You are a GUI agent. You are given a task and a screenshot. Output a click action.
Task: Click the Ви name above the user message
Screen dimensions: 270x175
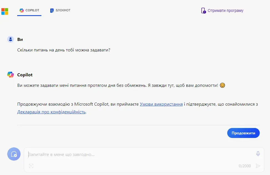click(x=20, y=40)
